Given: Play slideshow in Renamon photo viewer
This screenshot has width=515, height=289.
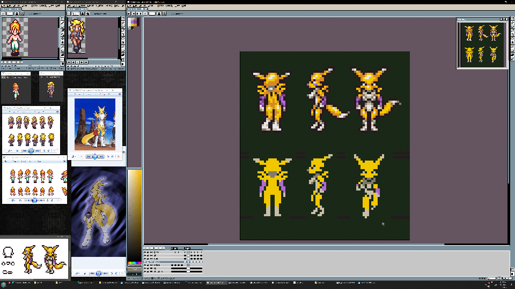Looking at the screenshot, I should (95, 156).
